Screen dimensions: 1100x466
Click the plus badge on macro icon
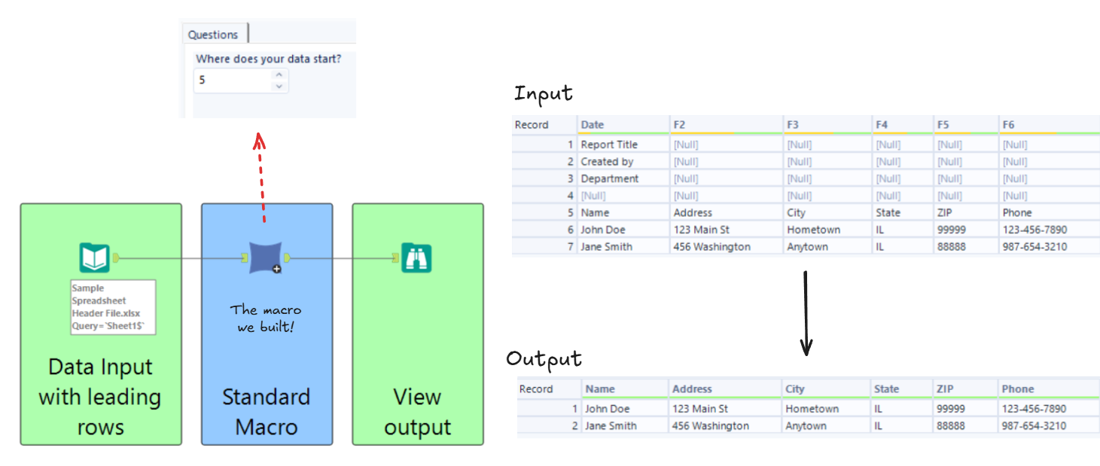pyautogui.click(x=276, y=269)
